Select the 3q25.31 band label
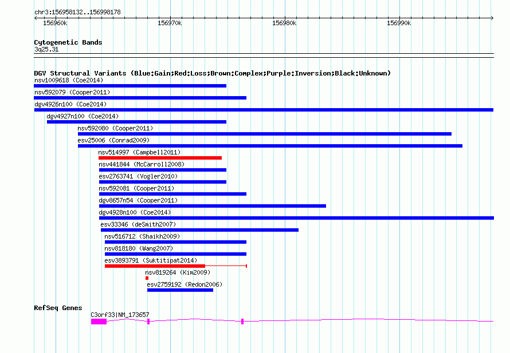This screenshot has width=510, height=353. click(46, 49)
